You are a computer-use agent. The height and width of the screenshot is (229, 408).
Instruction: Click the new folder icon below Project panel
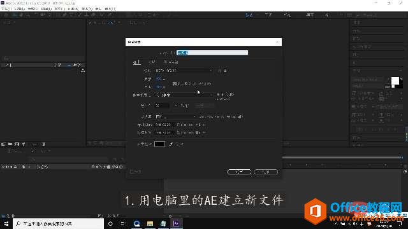pos(10,144)
